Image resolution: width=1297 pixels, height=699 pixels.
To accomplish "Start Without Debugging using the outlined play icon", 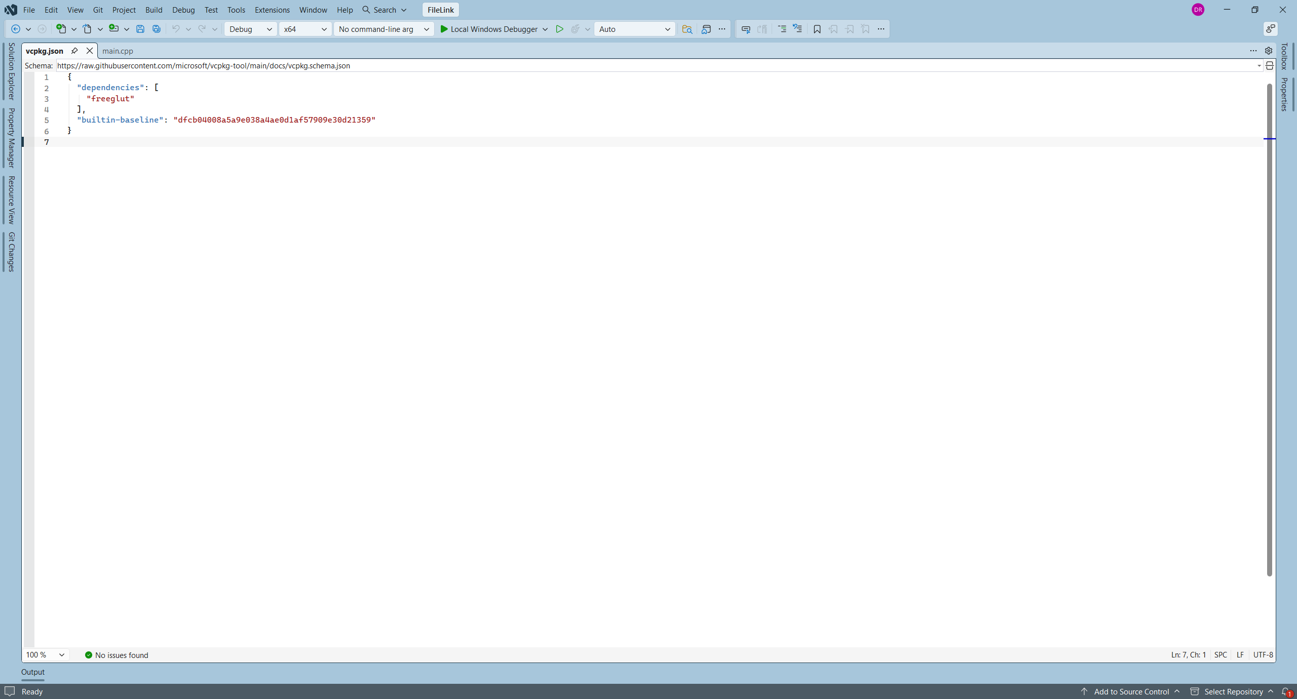I will coord(559,29).
